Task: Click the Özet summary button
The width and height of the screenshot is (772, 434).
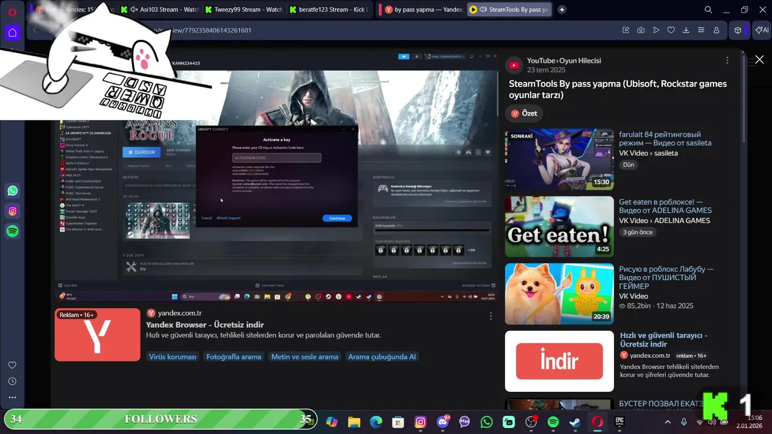Action: point(524,113)
